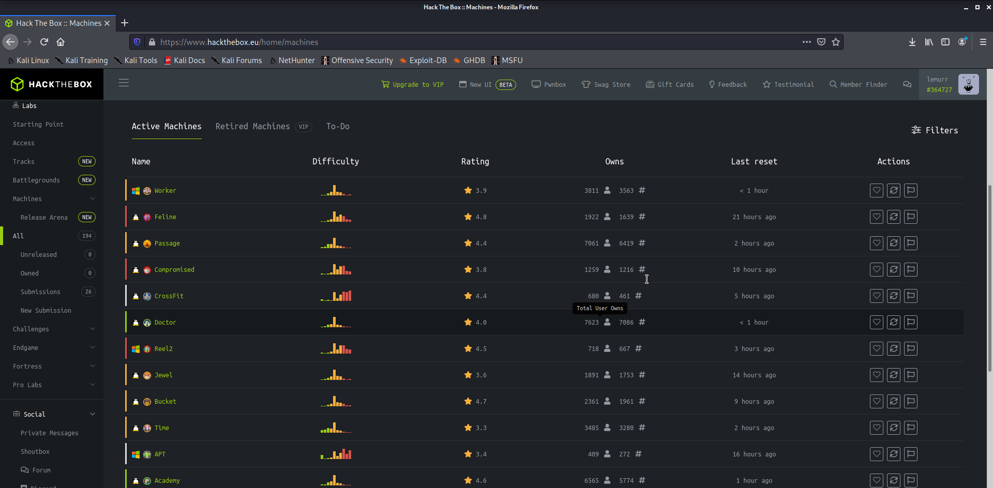Open the Feedback link
This screenshot has width=993, height=488.
tap(728, 84)
